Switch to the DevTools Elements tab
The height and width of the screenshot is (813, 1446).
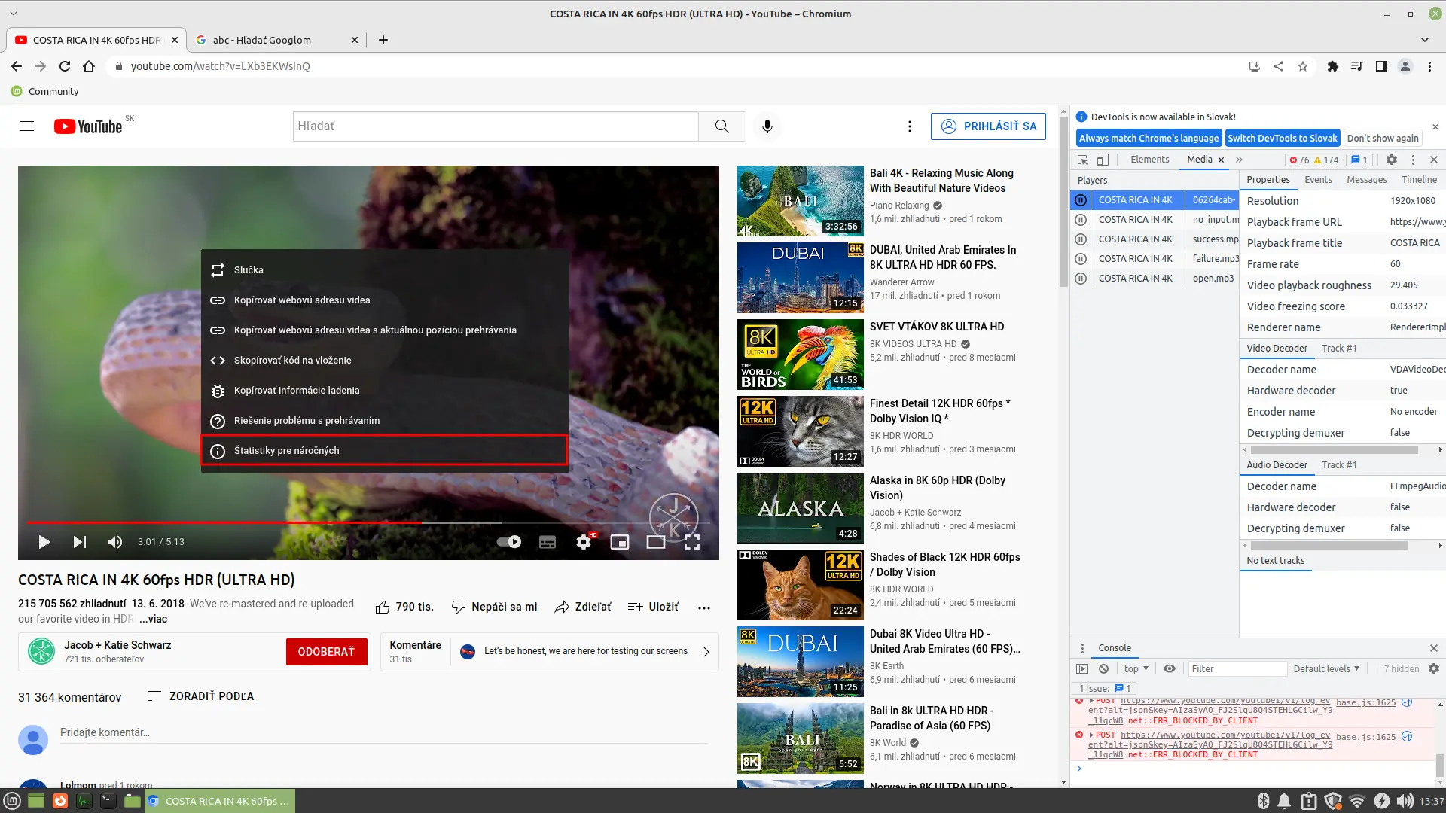click(1149, 160)
